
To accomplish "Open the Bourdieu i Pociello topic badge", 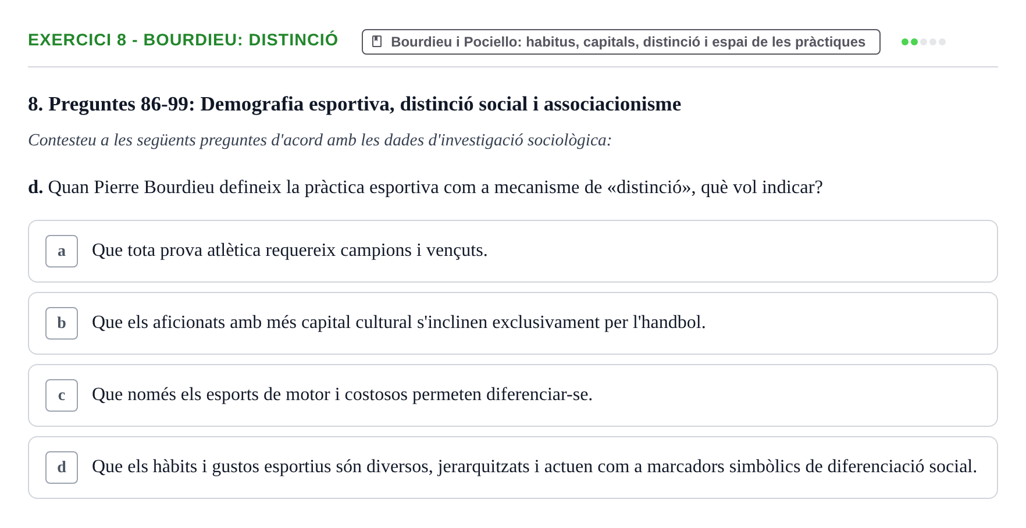I will click(621, 42).
